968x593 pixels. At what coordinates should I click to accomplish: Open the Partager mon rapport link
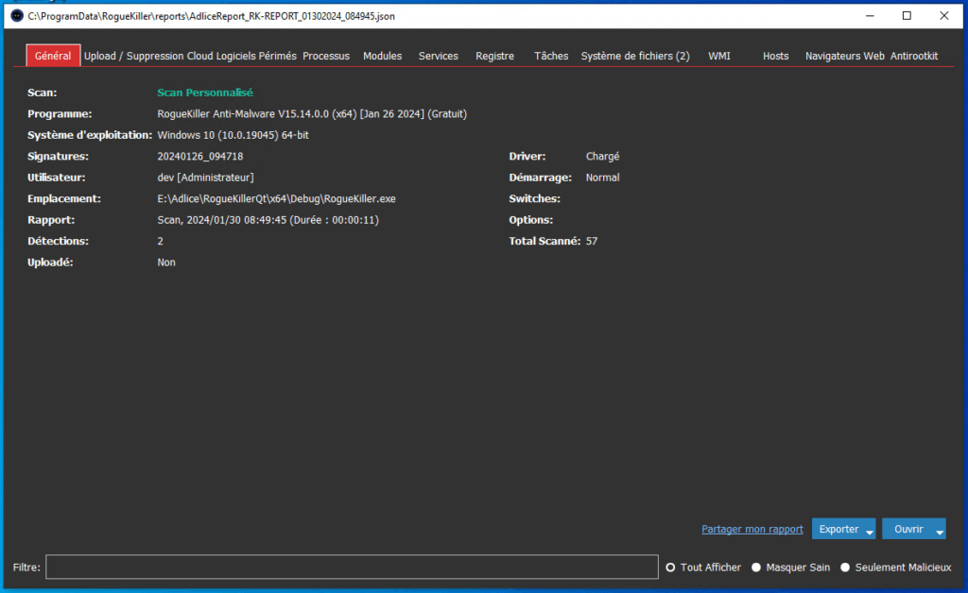[752, 530]
